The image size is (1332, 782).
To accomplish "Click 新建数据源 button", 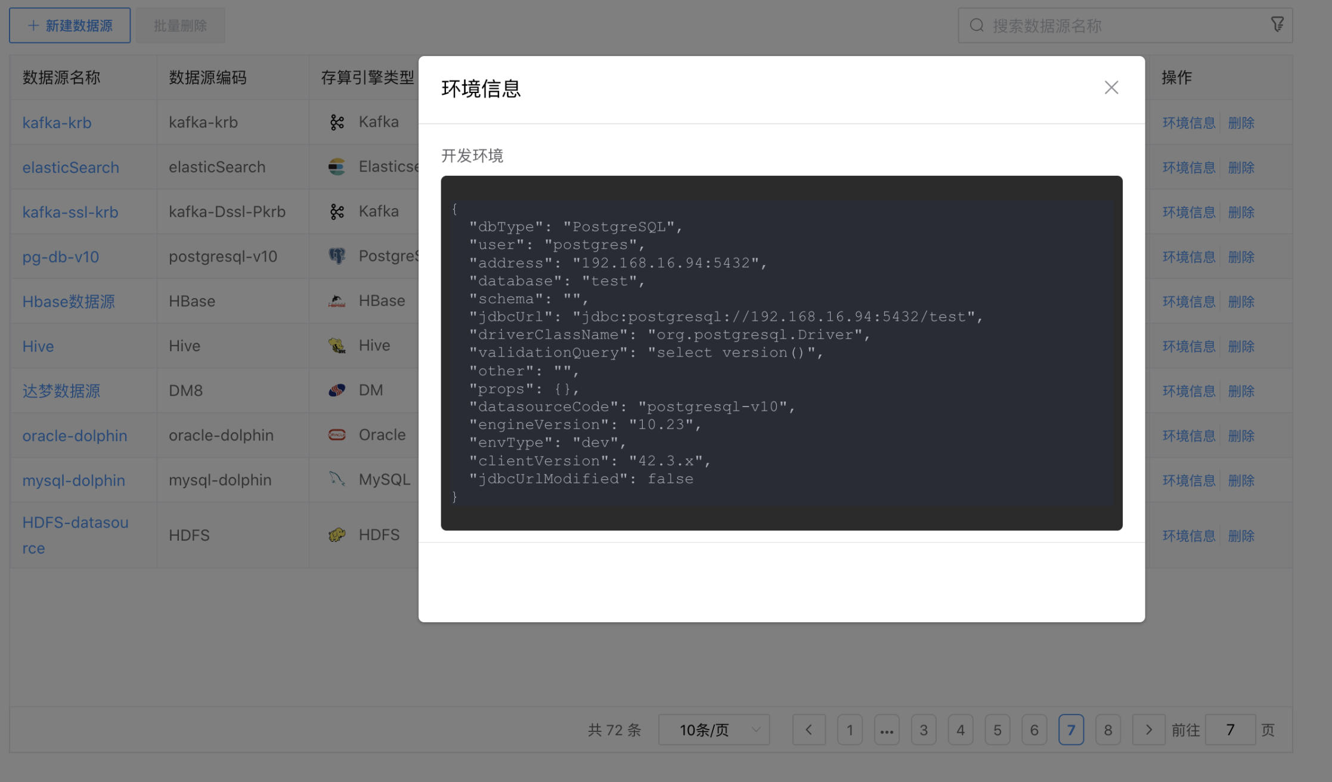I will point(69,24).
